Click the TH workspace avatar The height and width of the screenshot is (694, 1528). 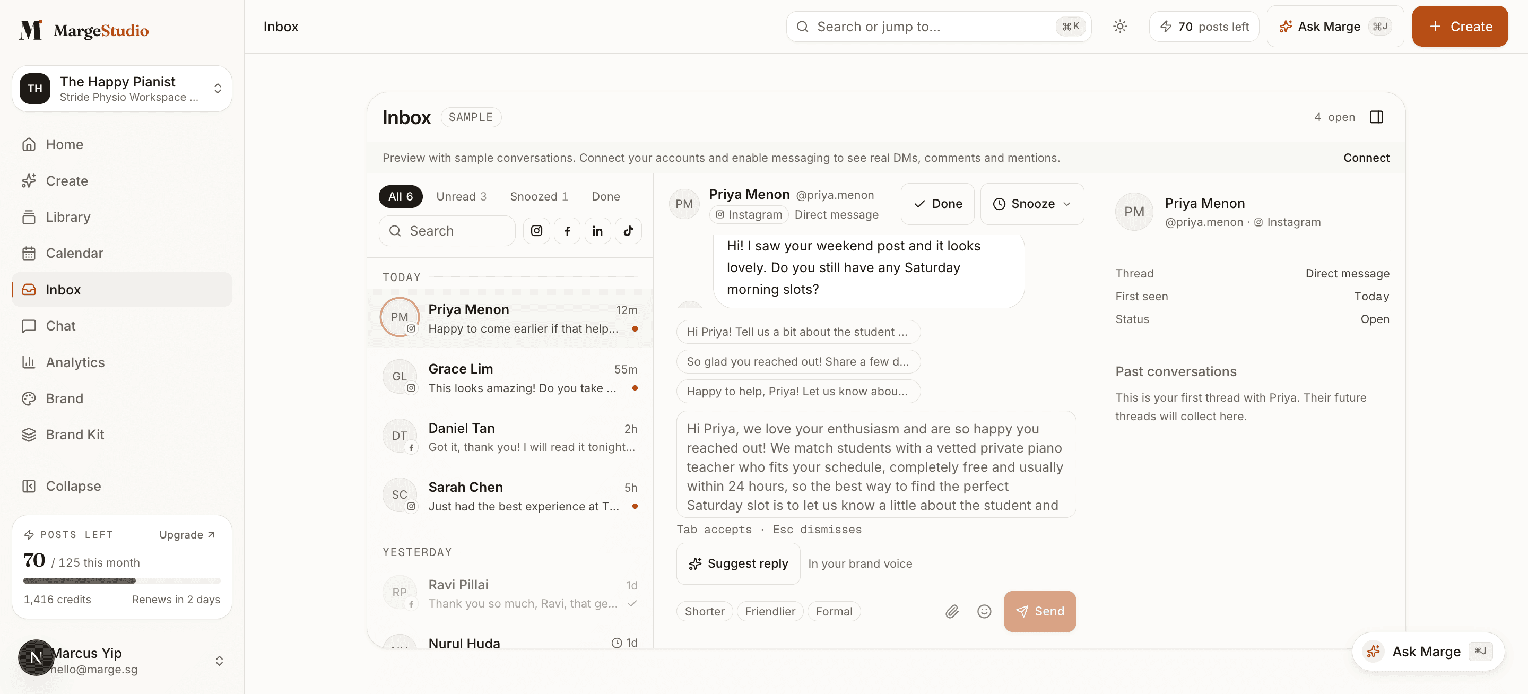point(35,89)
